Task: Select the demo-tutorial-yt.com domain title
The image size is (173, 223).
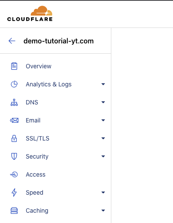Action: click(59, 41)
